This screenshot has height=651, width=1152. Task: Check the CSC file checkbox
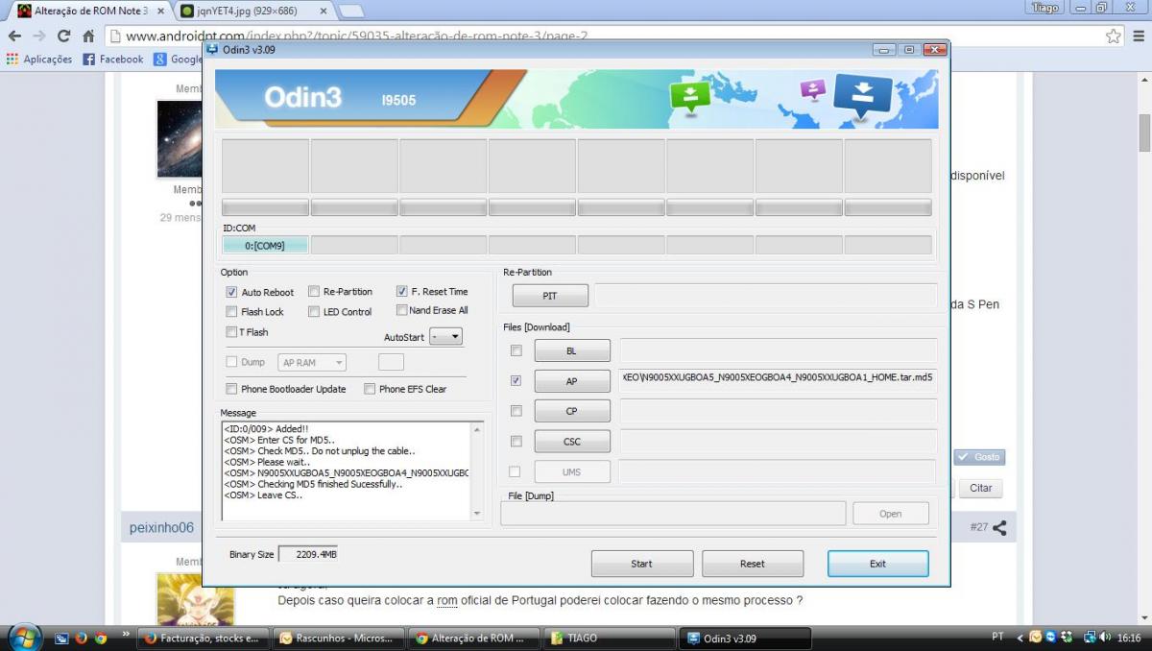(x=516, y=441)
